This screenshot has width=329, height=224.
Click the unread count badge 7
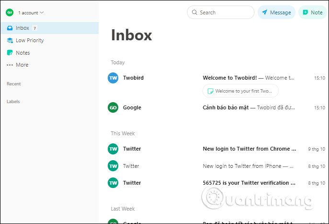click(x=35, y=28)
